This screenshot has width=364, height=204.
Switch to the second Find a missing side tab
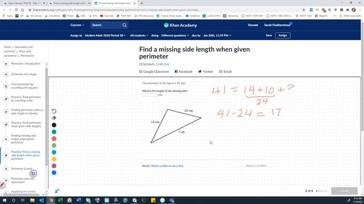coord(69,3)
